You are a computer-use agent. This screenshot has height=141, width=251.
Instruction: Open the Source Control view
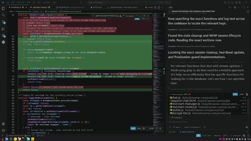click(x=3, y=22)
